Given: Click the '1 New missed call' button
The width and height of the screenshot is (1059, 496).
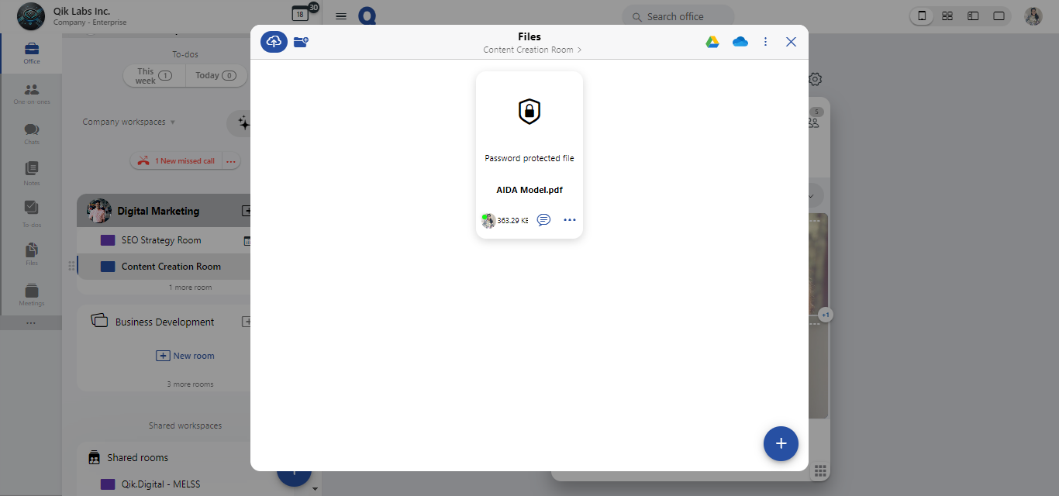Looking at the screenshot, I should click(177, 161).
